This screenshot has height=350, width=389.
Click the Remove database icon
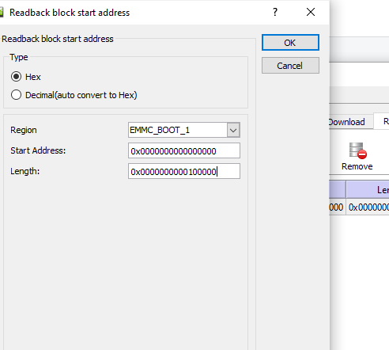[357, 150]
